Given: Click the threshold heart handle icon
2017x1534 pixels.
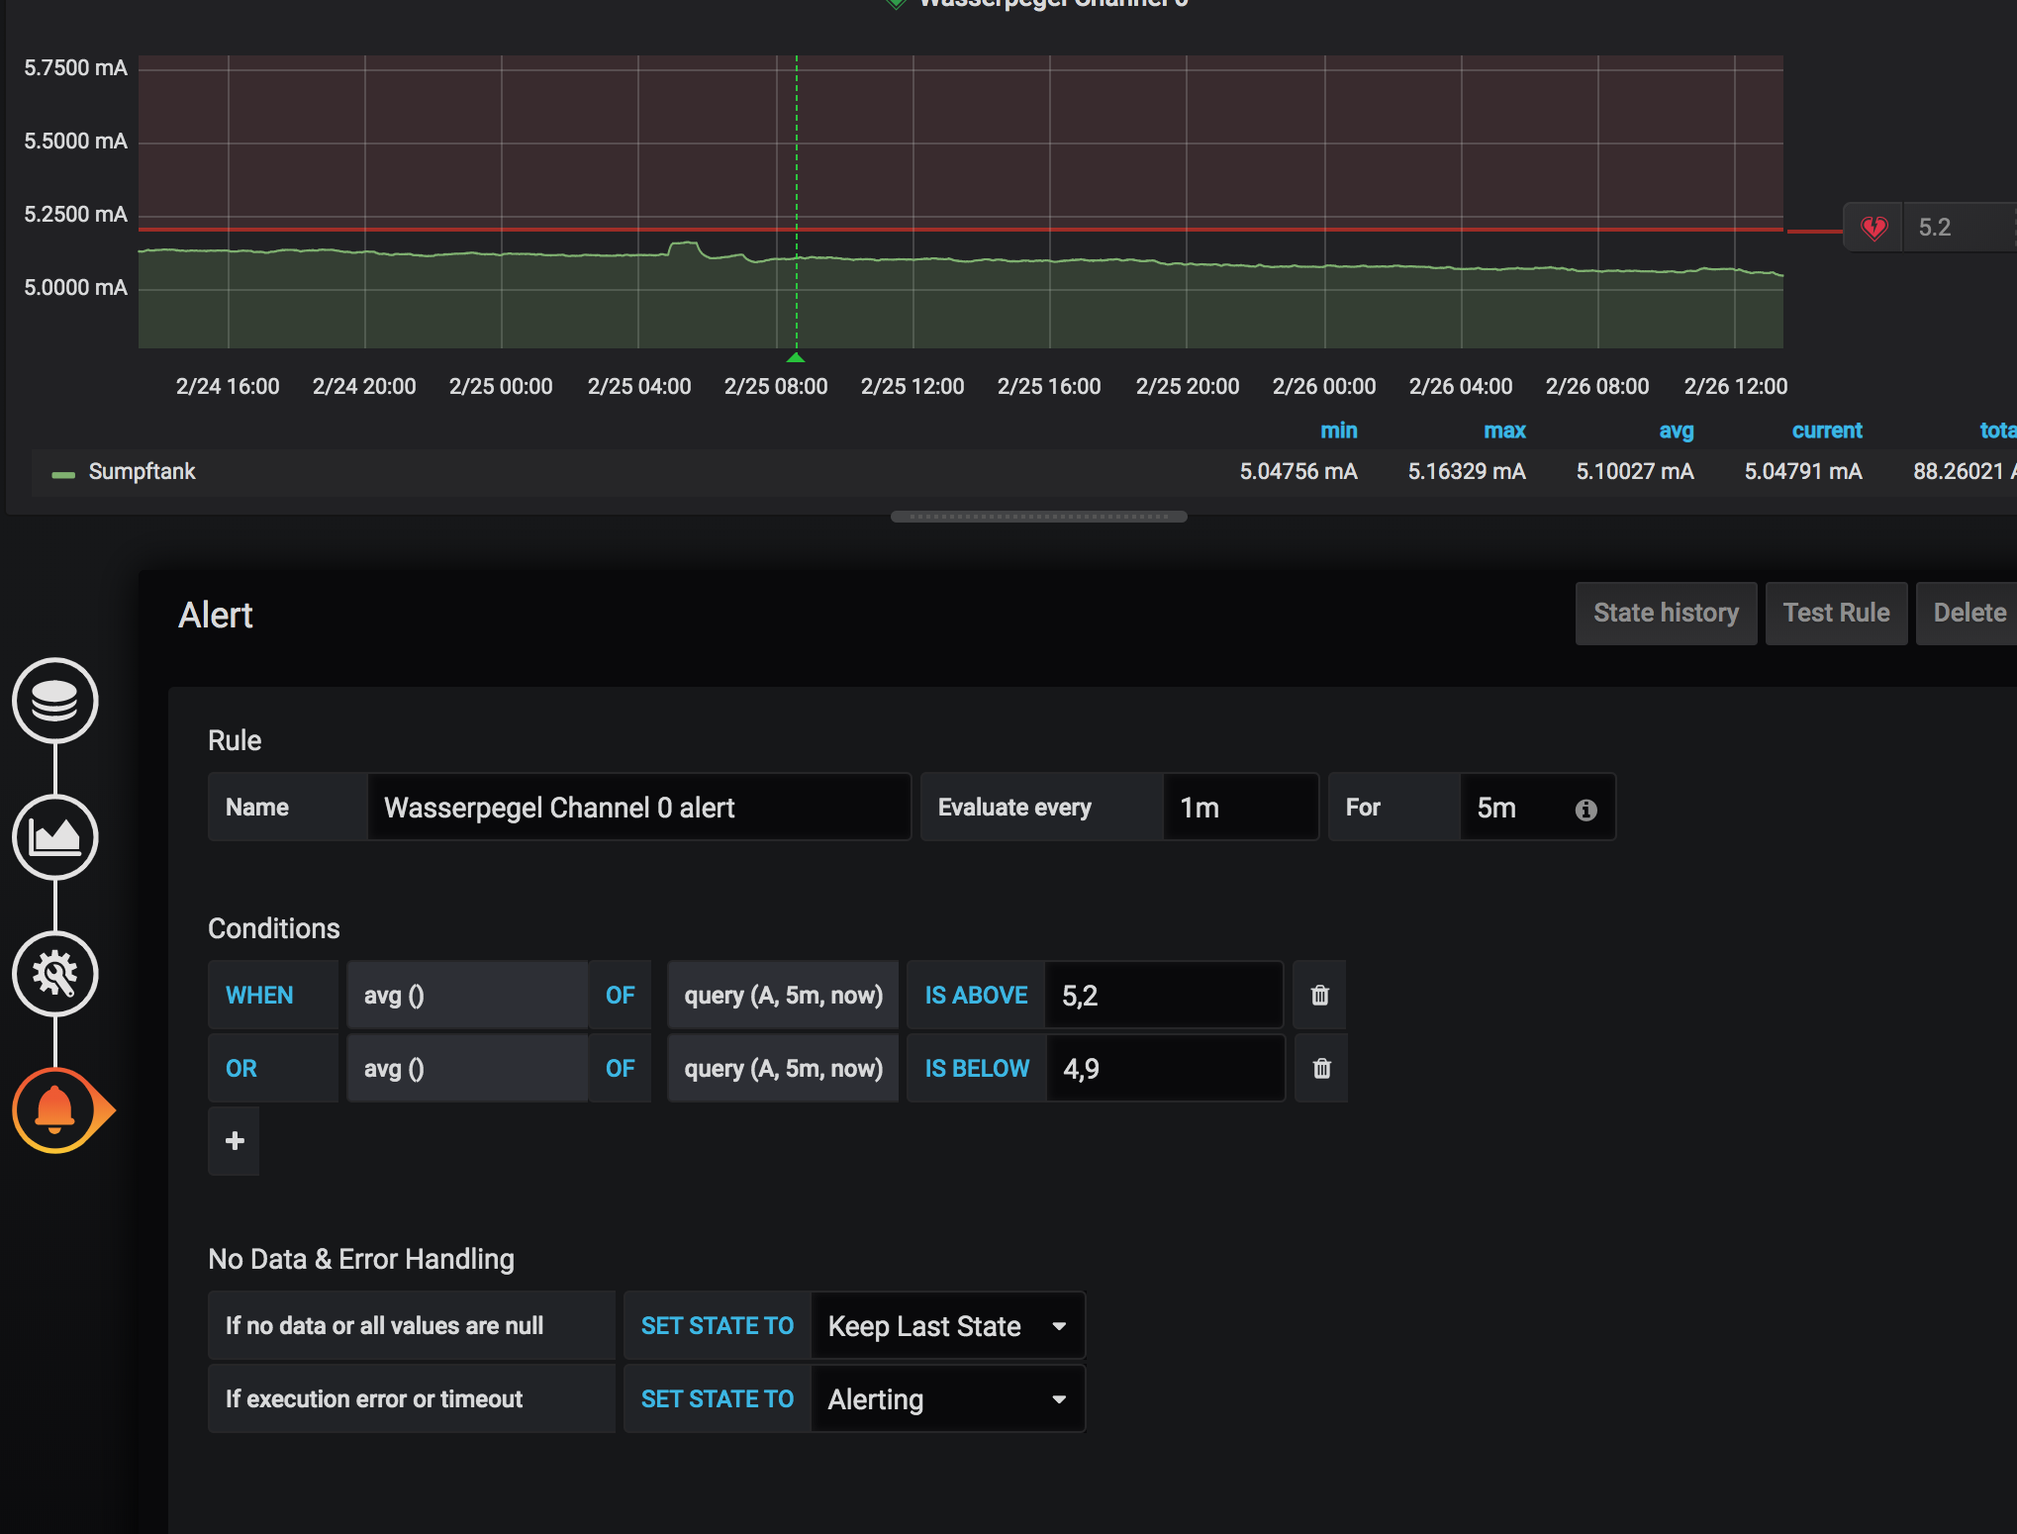Looking at the screenshot, I should coord(1873,229).
